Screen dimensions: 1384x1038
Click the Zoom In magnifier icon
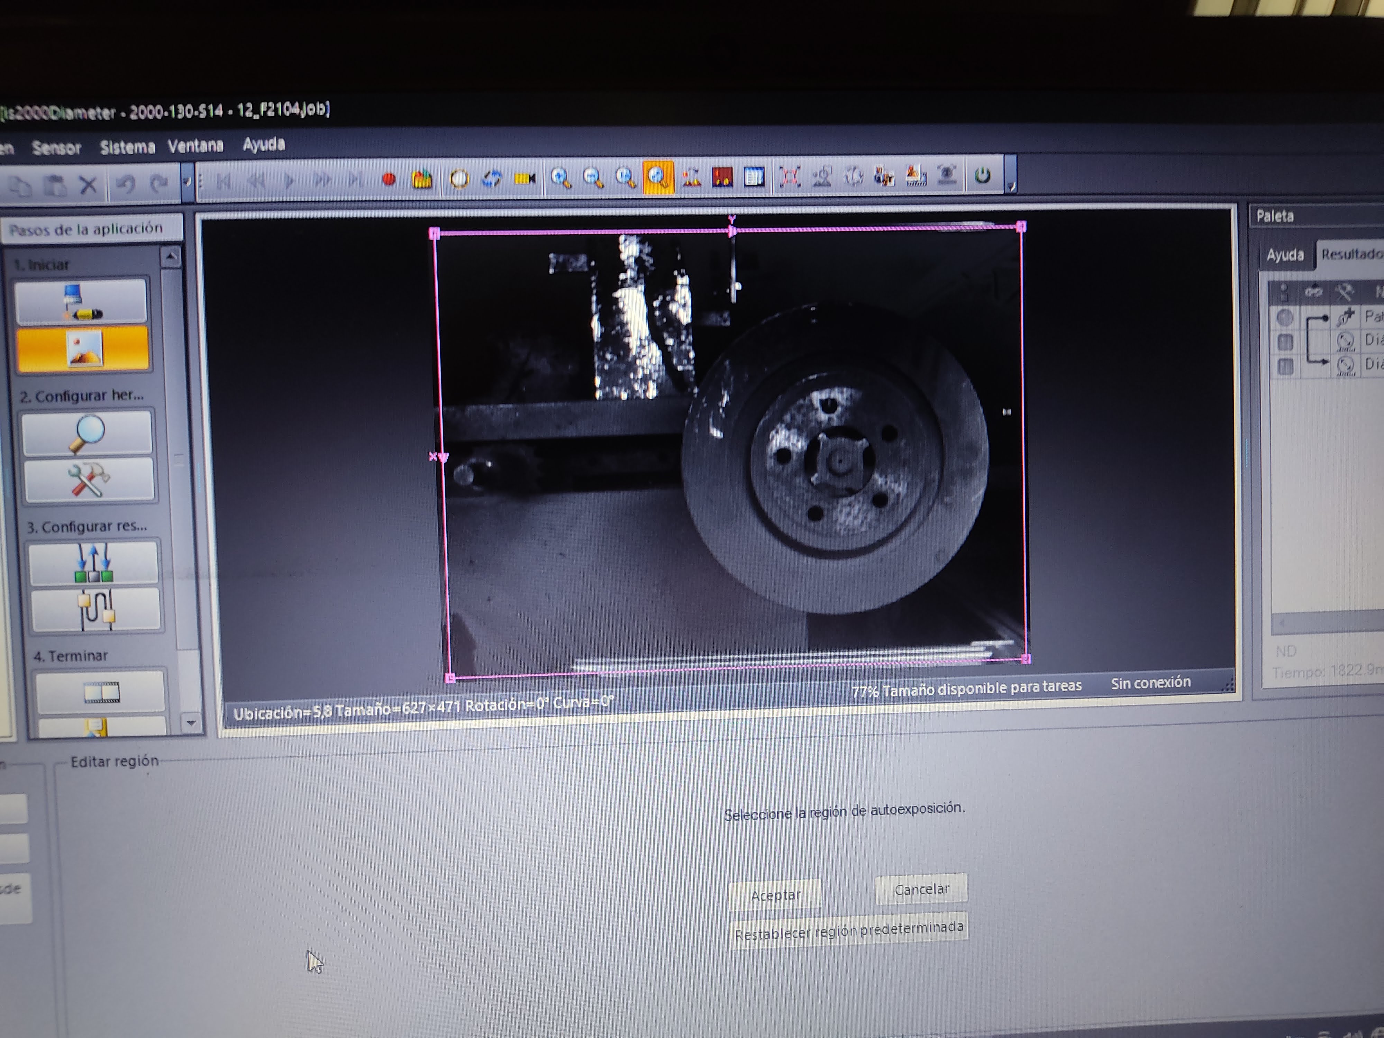pos(560,178)
